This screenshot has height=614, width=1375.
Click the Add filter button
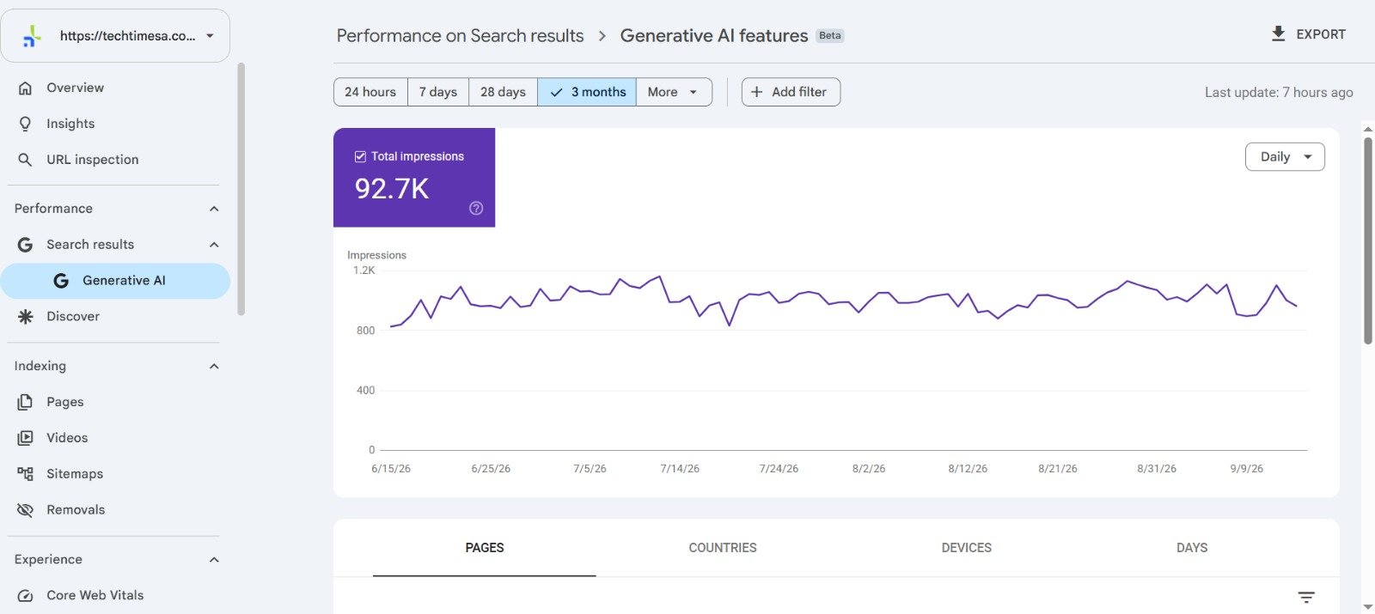(791, 92)
